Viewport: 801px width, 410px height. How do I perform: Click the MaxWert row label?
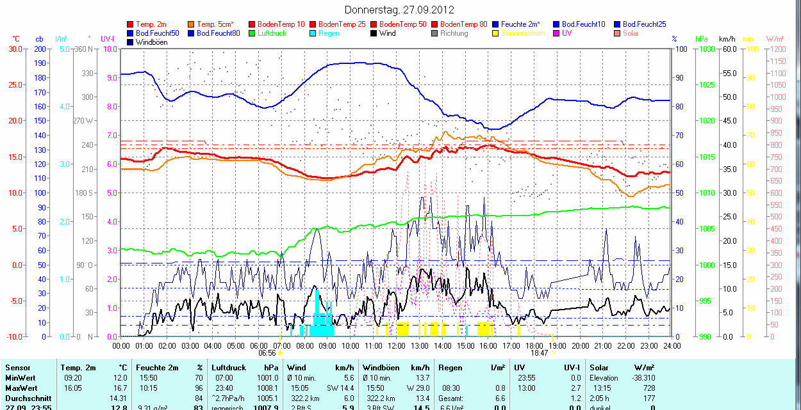click(x=20, y=388)
